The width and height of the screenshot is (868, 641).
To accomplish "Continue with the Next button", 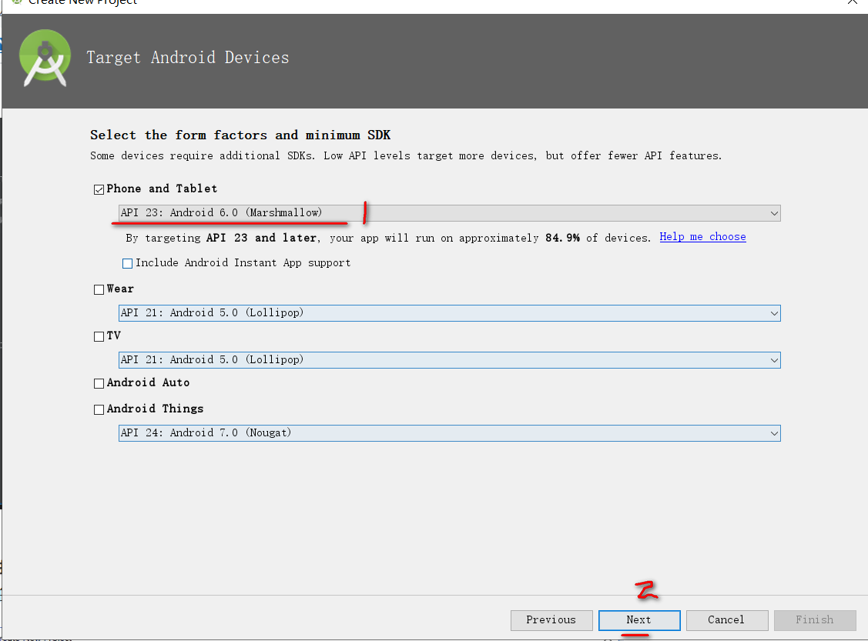I will 639,620.
